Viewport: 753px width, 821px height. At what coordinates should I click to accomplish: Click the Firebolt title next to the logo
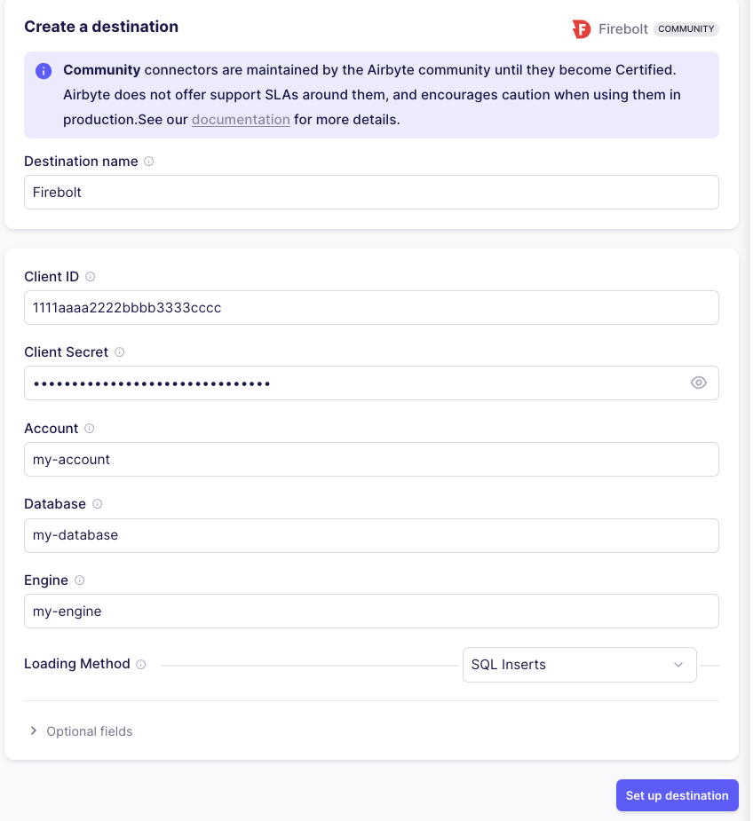(623, 28)
